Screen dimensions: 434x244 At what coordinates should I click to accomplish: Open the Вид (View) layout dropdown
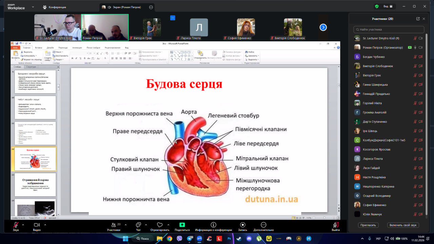coord(388,6)
